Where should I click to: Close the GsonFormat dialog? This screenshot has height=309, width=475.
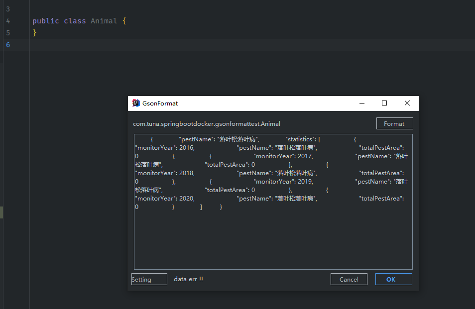(x=407, y=103)
